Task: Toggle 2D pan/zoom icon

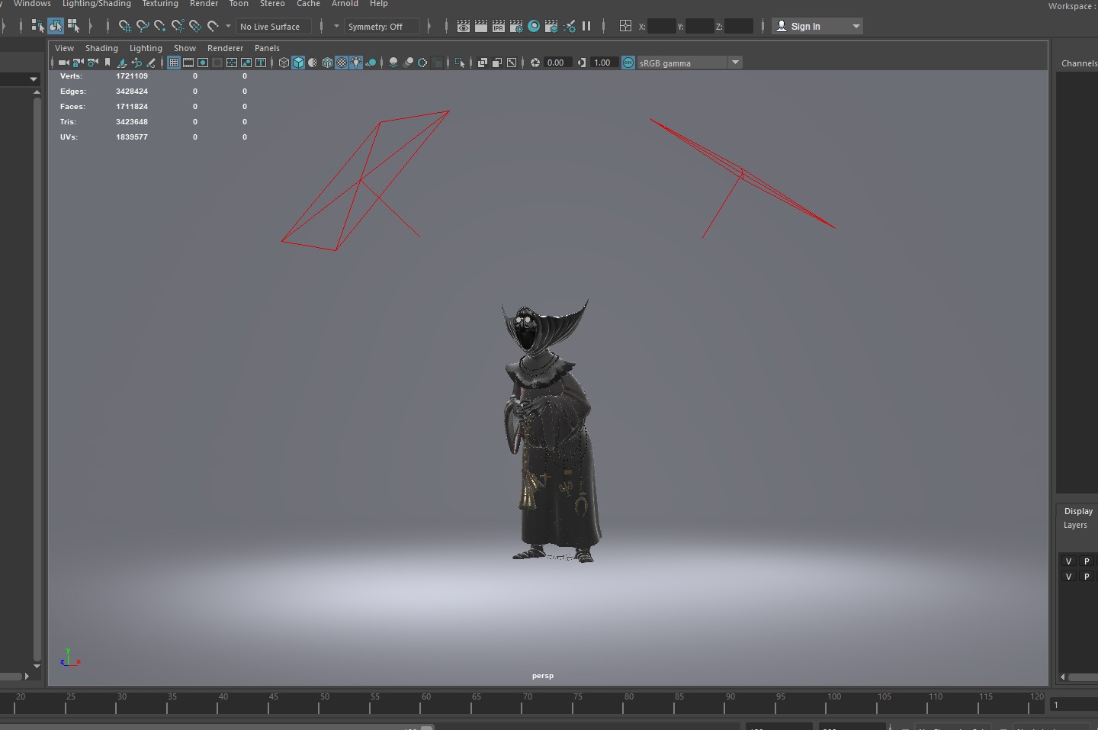Action: point(136,63)
